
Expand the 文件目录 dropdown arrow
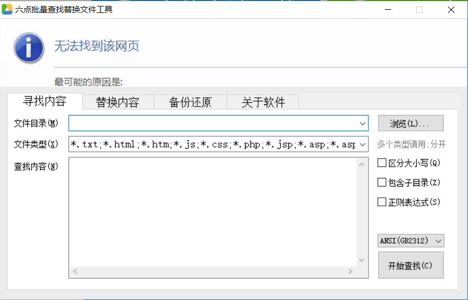click(x=362, y=123)
